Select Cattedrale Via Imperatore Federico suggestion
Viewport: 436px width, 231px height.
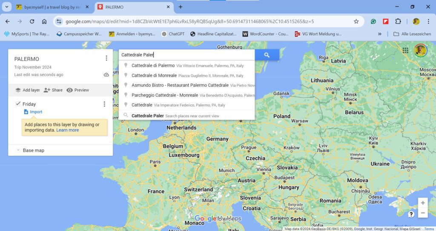tap(186, 105)
